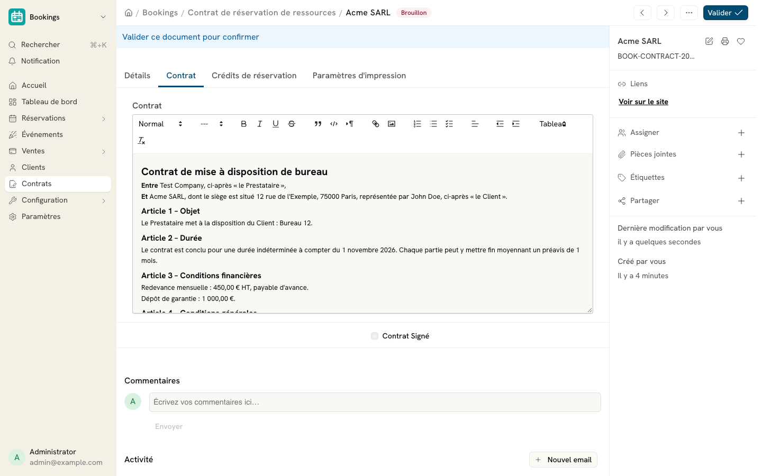Switch to the Crédits de réservation tab
The height and width of the screenshot is (476, 762).
(254, 76)
